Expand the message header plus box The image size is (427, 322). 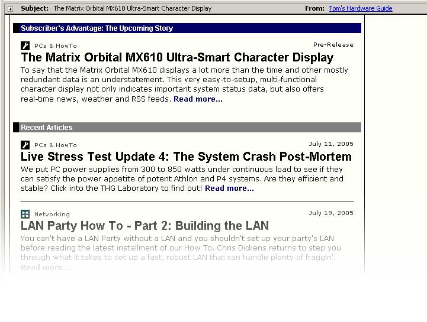tap(10, 9)
